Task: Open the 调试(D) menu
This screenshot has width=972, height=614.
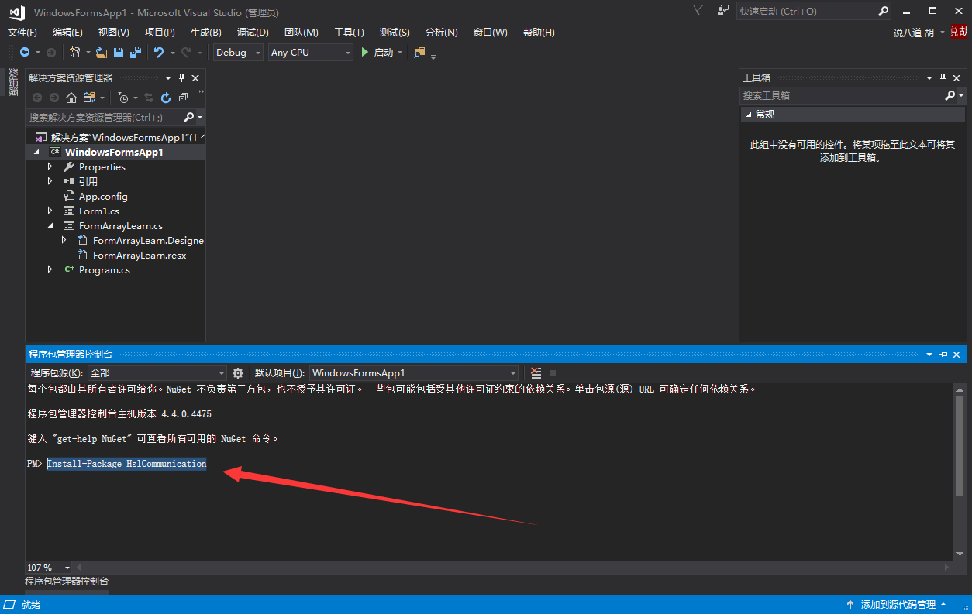Action: [x=253, y=33]
